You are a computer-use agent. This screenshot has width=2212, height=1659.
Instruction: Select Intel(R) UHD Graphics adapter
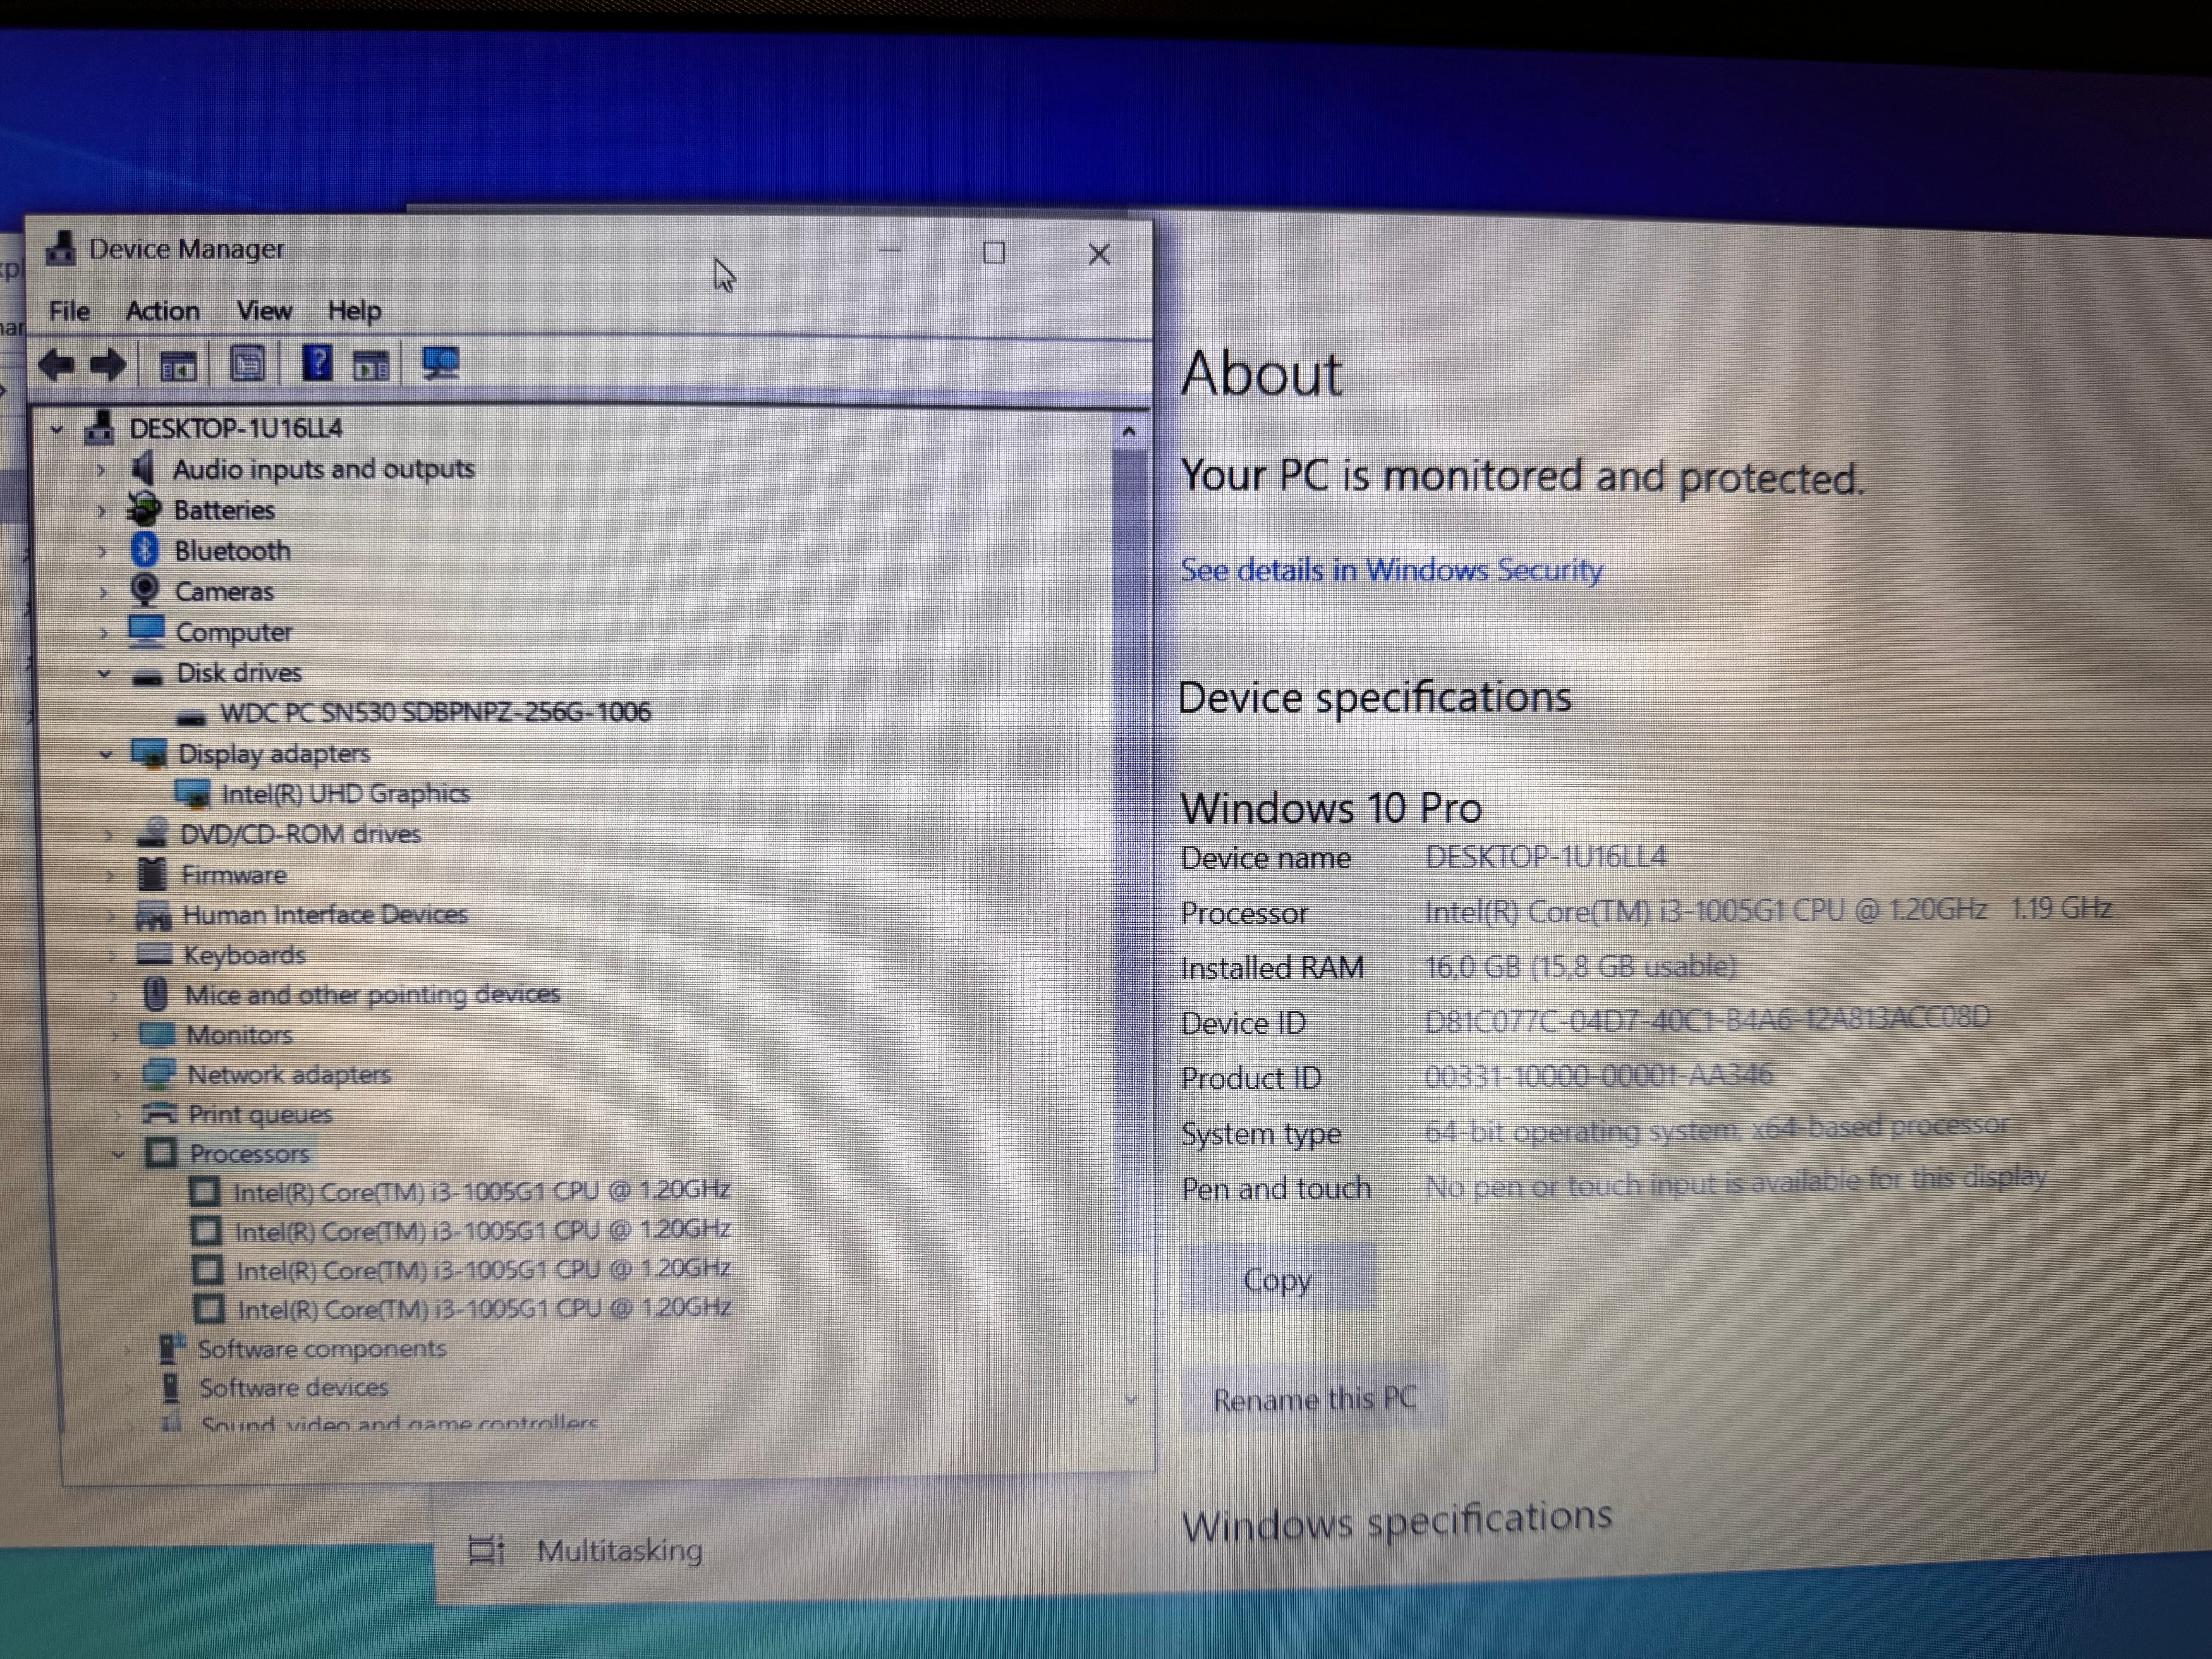click(345, 794)
